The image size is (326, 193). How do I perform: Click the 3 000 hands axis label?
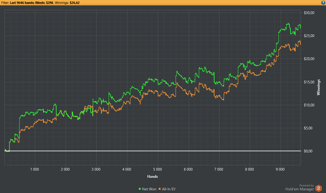[x=96, y=170]
